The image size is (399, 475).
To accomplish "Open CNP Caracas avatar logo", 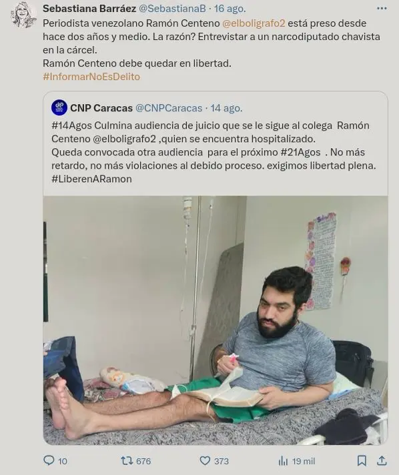I will coord(59,107).
